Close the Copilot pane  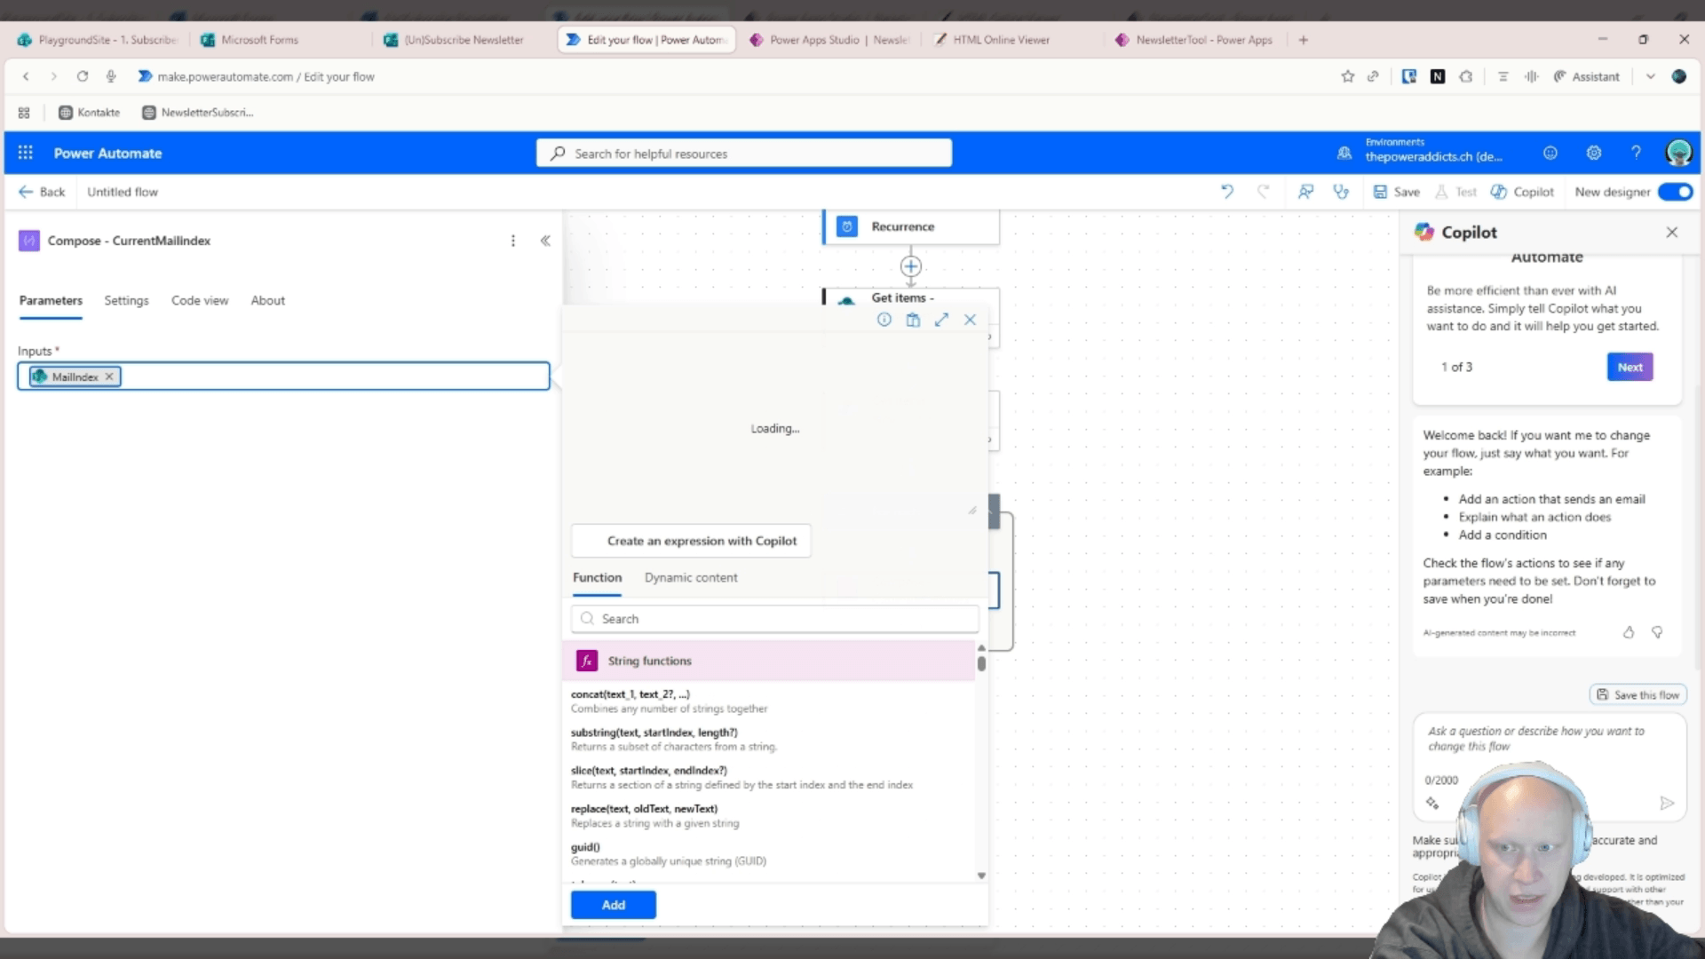(x=1672, y=232)
